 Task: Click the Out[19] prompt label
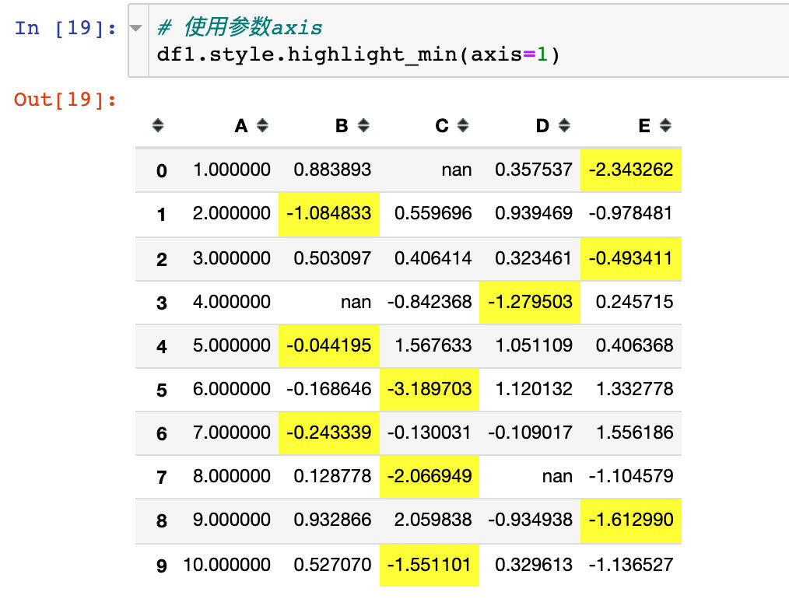click(x=65, y=100)
